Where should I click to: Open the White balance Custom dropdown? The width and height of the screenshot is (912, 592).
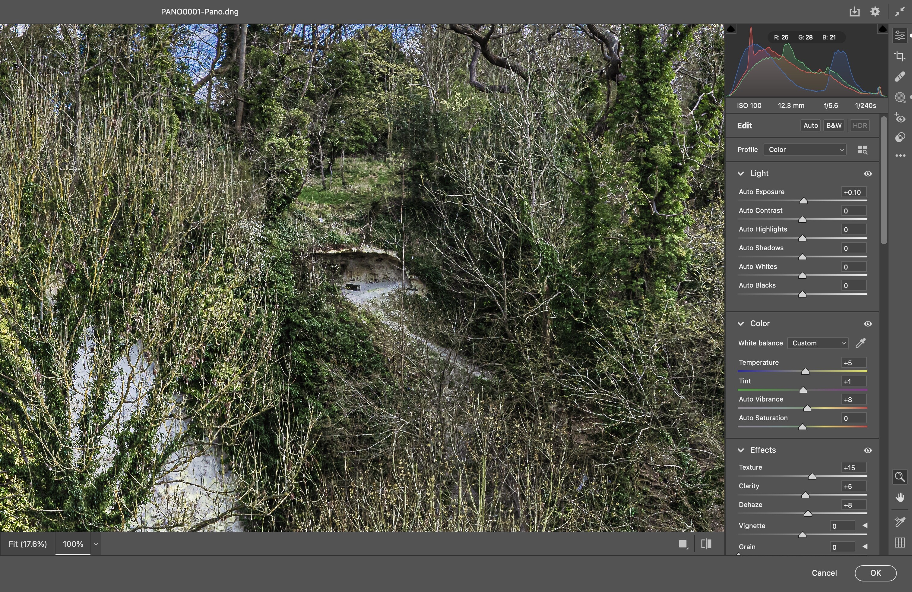(818, 343)
